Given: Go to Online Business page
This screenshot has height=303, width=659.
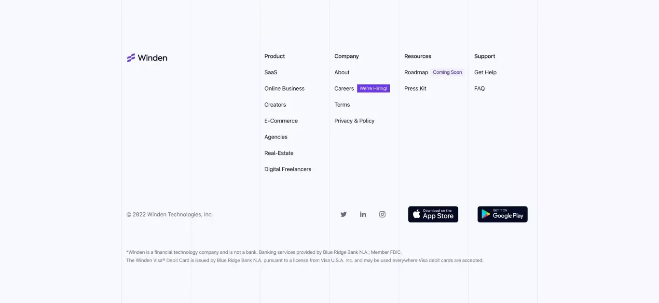Looking at the screenshot, I should coord(284,88).
